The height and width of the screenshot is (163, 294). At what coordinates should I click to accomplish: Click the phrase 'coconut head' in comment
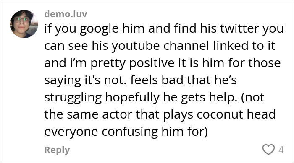(236, 114)
